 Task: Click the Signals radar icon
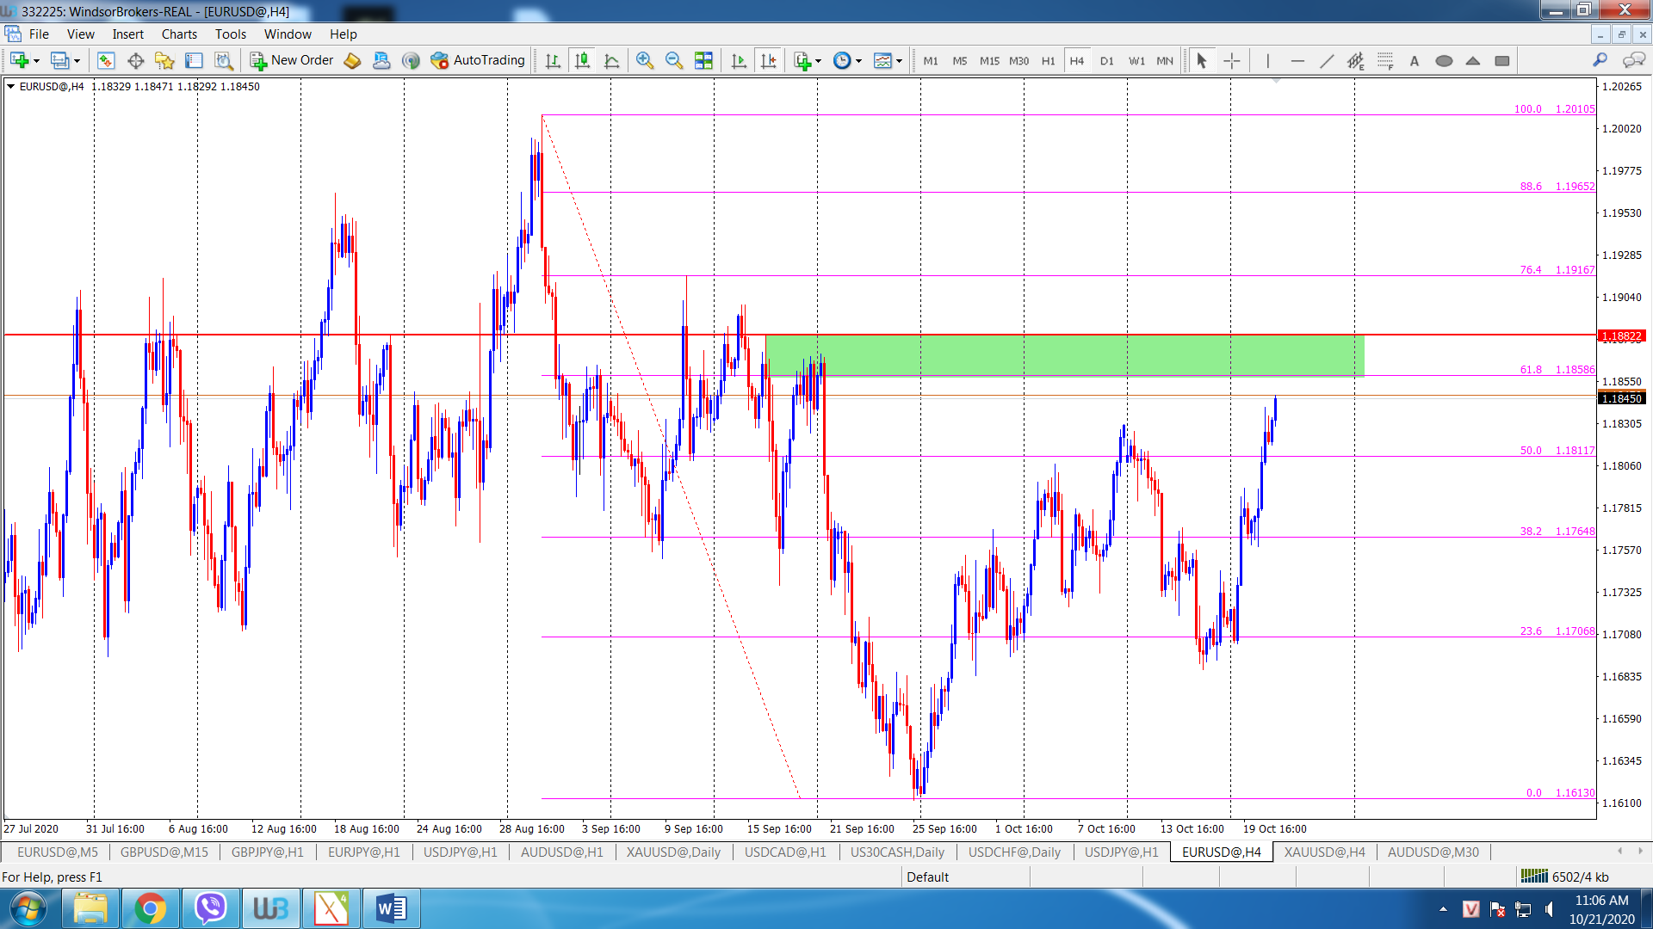coord(411,60)
